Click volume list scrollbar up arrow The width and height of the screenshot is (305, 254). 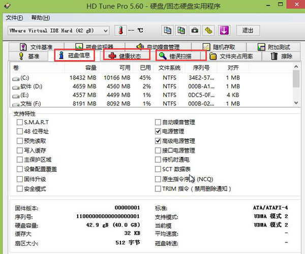tap(296, 67)
